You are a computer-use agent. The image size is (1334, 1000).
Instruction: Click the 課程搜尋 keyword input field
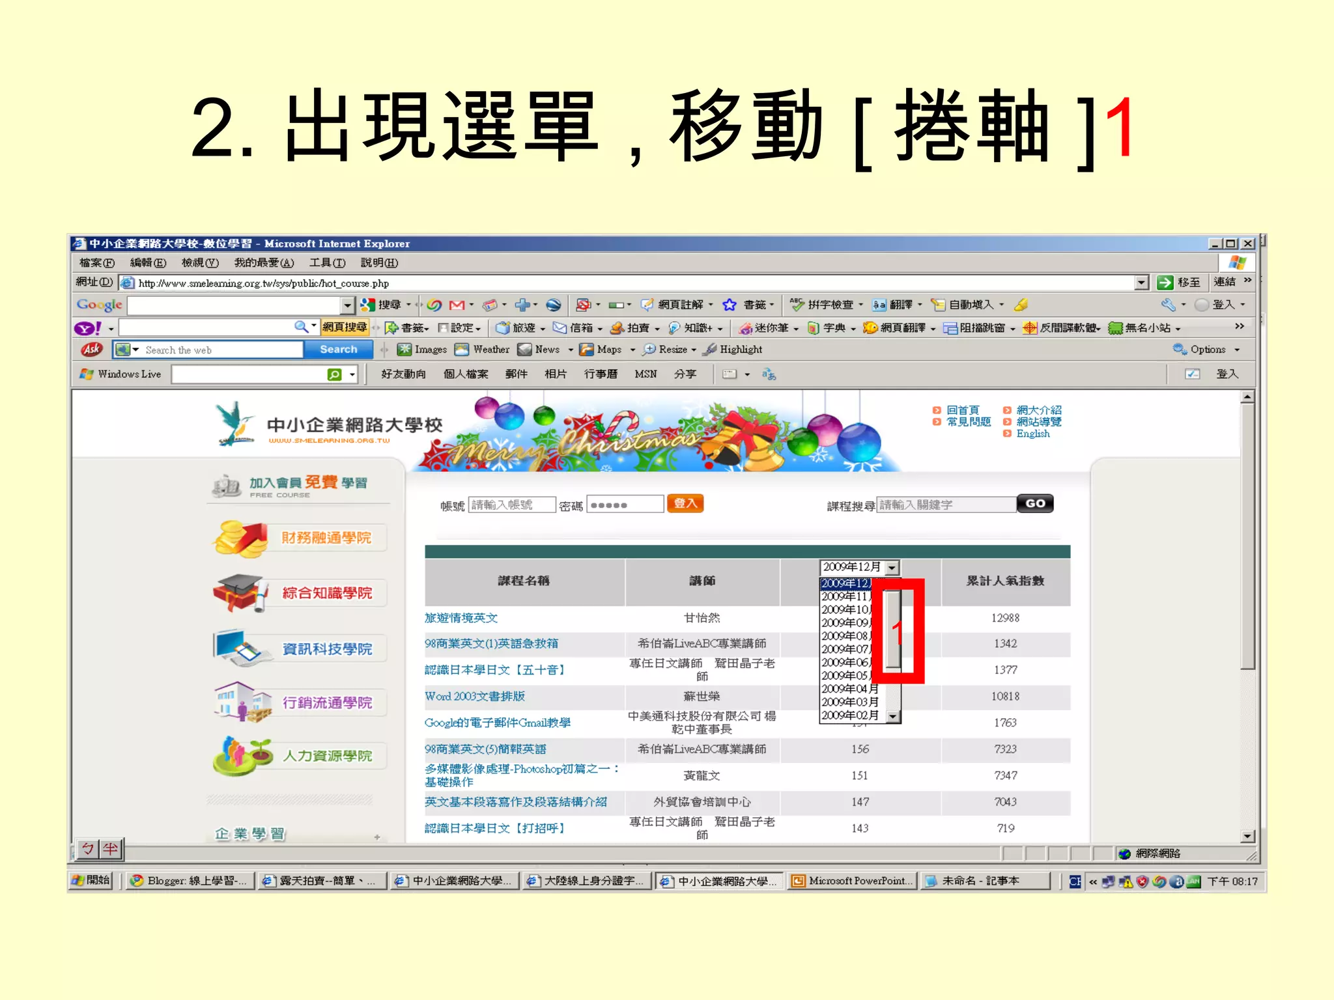(946, 505)
